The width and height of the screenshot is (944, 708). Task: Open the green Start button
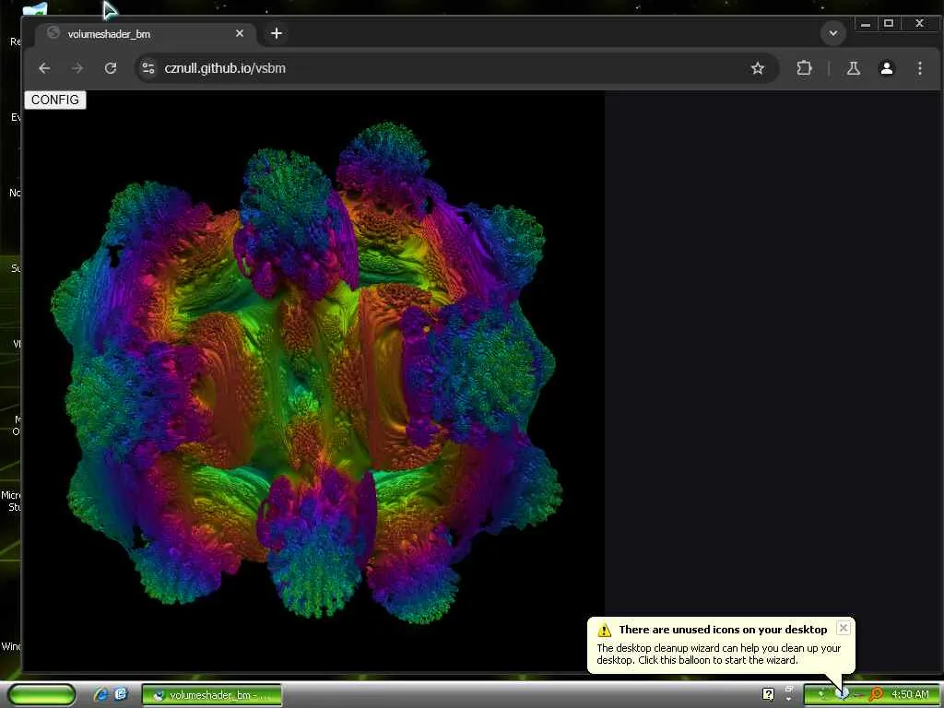coord(41,695)
